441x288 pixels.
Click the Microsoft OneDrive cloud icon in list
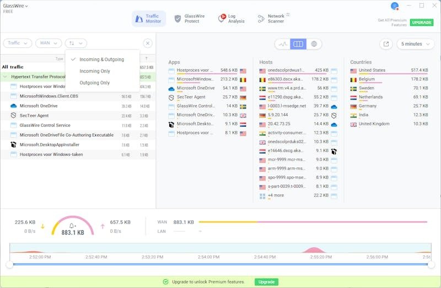(13, 106)
